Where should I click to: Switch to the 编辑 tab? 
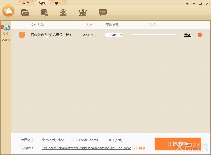pyautogui.click(x=58, y=3)
